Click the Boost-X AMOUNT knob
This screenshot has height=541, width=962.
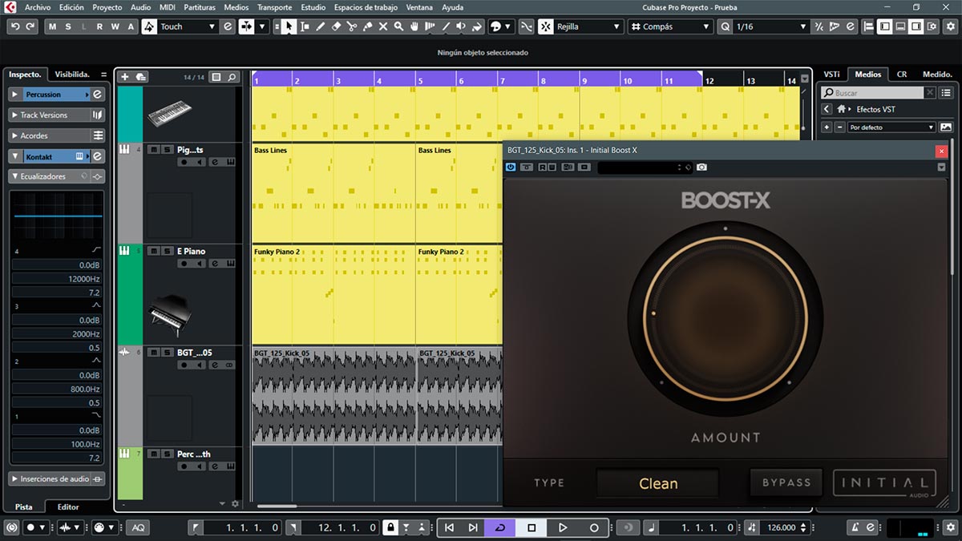[725, 320]
